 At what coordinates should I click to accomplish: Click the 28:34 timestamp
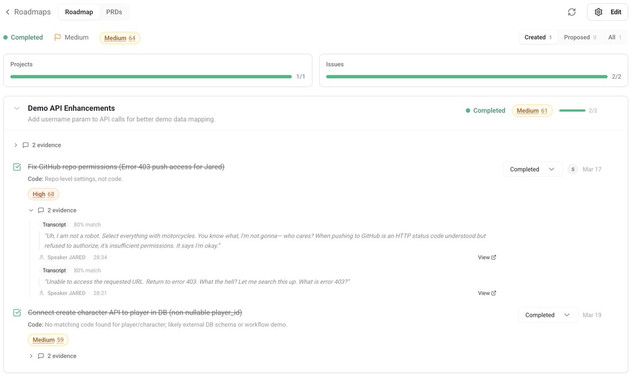pyautogui.click(x=100, y=257)
